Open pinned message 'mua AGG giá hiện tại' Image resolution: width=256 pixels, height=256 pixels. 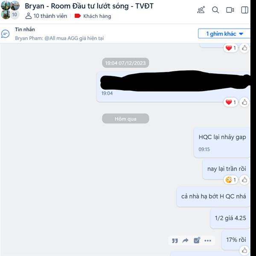(x=59, y=38)
